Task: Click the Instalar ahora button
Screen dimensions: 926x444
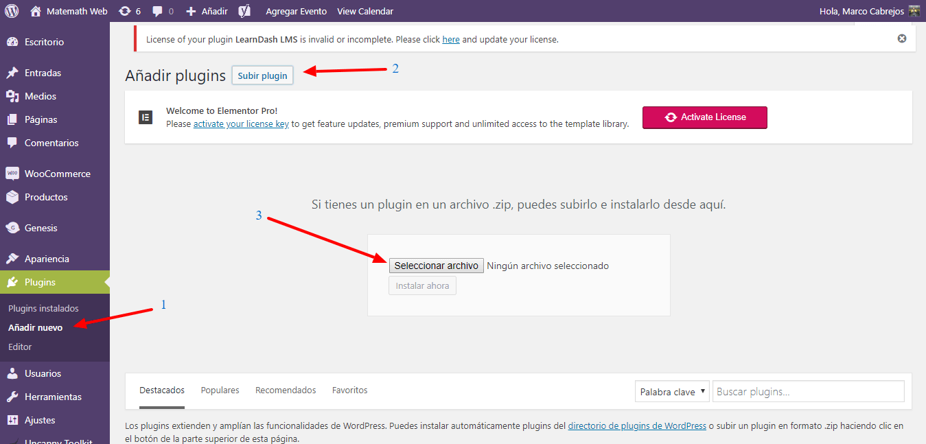Action: [422, 285]
